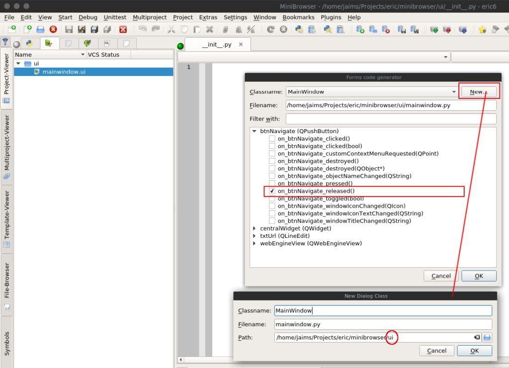509x368 pixels.
Task: Collapse the btnNavigate (QPushButton) node
Action: pyautogui.click(x=254, y=132)
